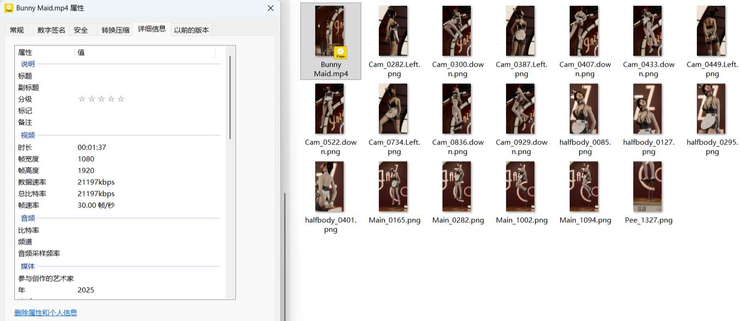Select the Main_1094.png file icon
741x321 pixels.
pyautogui.click(x=584, y=187)
